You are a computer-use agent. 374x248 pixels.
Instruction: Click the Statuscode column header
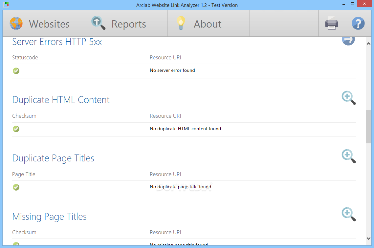[25, 57]
